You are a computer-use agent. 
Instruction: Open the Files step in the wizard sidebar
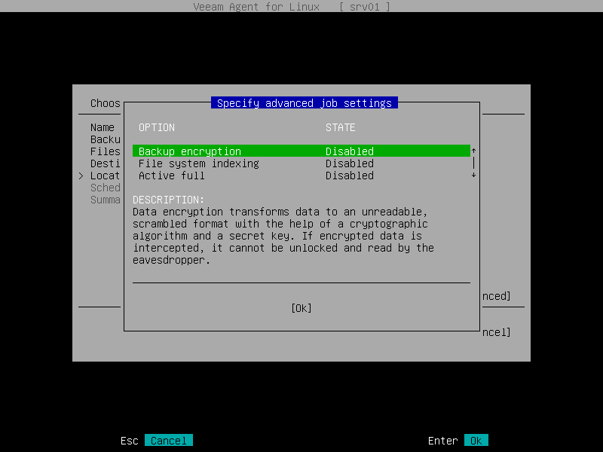105,151
